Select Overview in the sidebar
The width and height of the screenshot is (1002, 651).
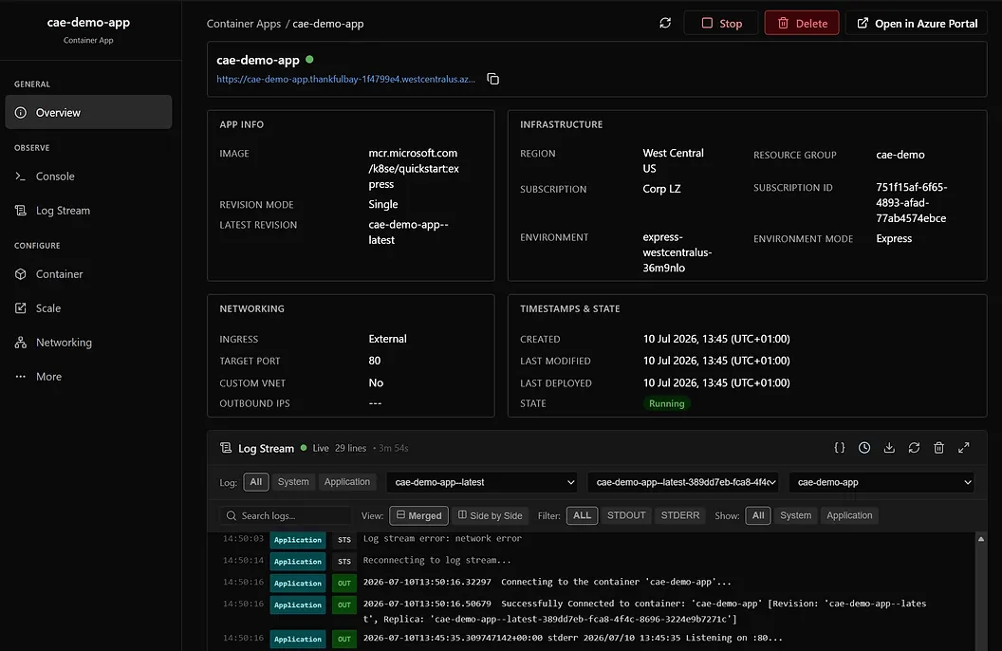coord(88,112)
